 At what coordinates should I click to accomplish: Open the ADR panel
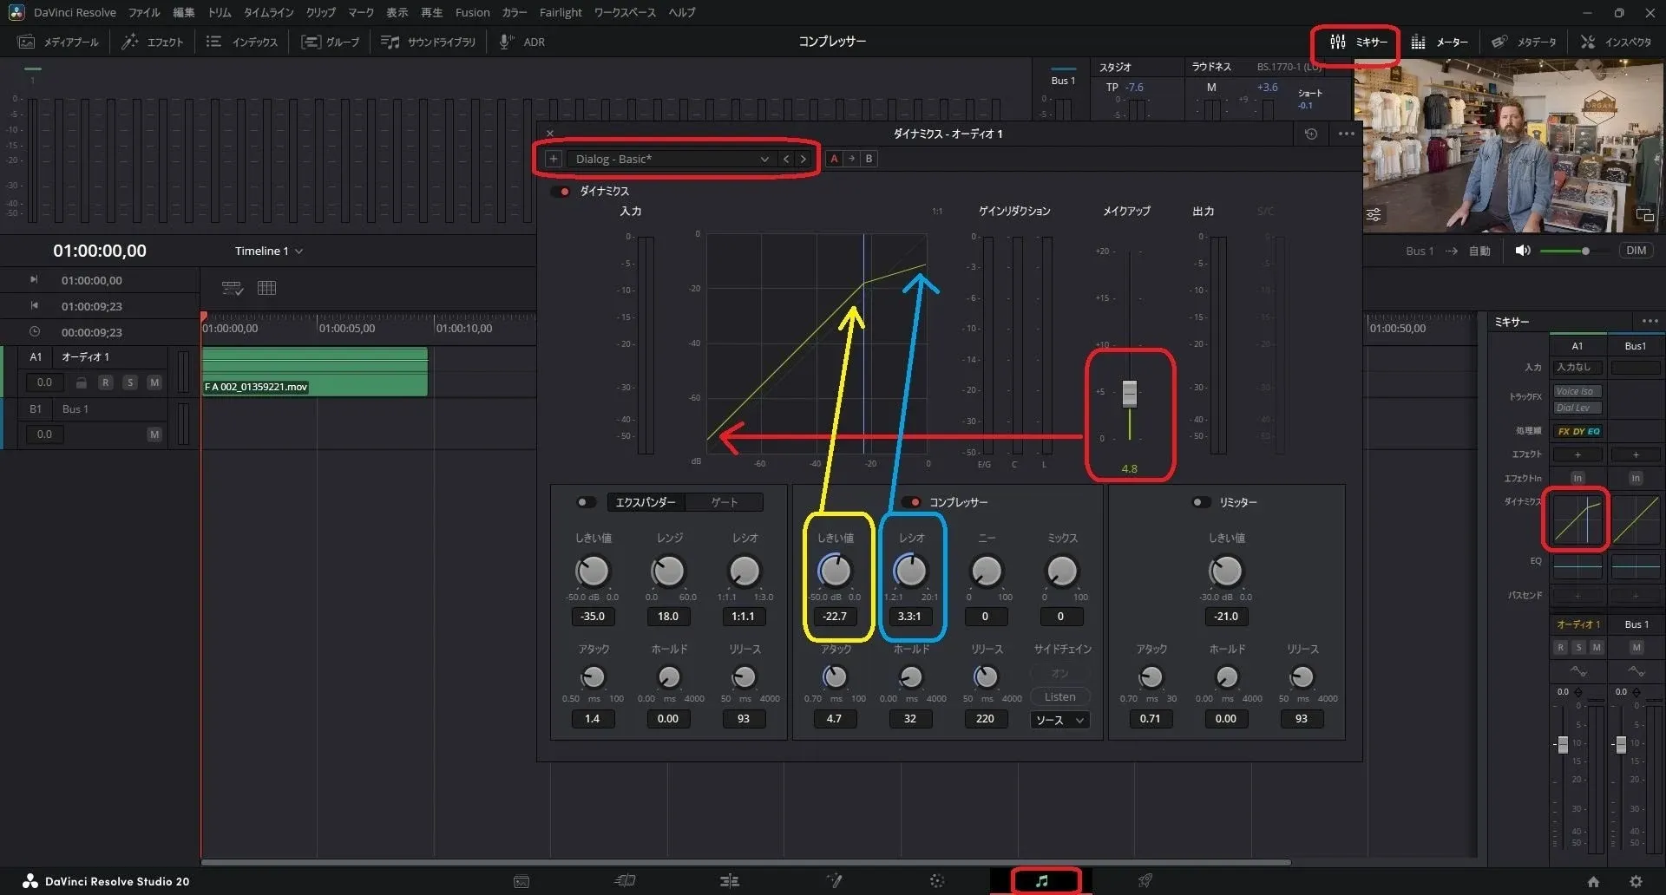pos(521,42)
